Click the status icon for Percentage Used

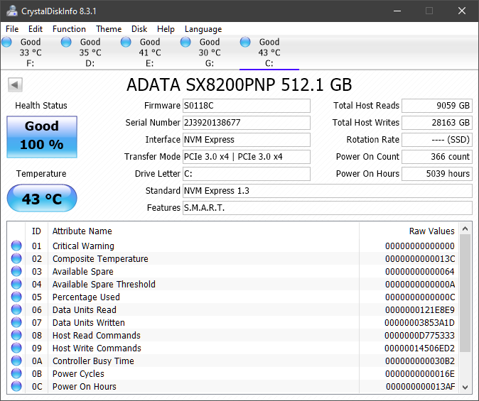pos(16,297)
